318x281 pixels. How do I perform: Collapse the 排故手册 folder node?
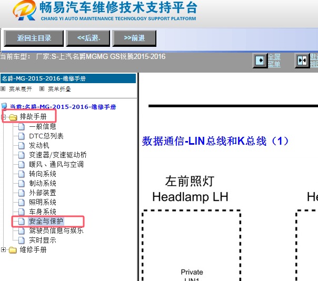3,117
